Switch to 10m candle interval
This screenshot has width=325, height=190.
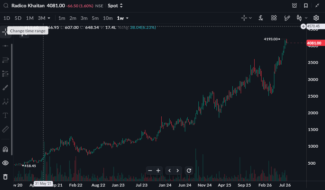coord(108,18)
